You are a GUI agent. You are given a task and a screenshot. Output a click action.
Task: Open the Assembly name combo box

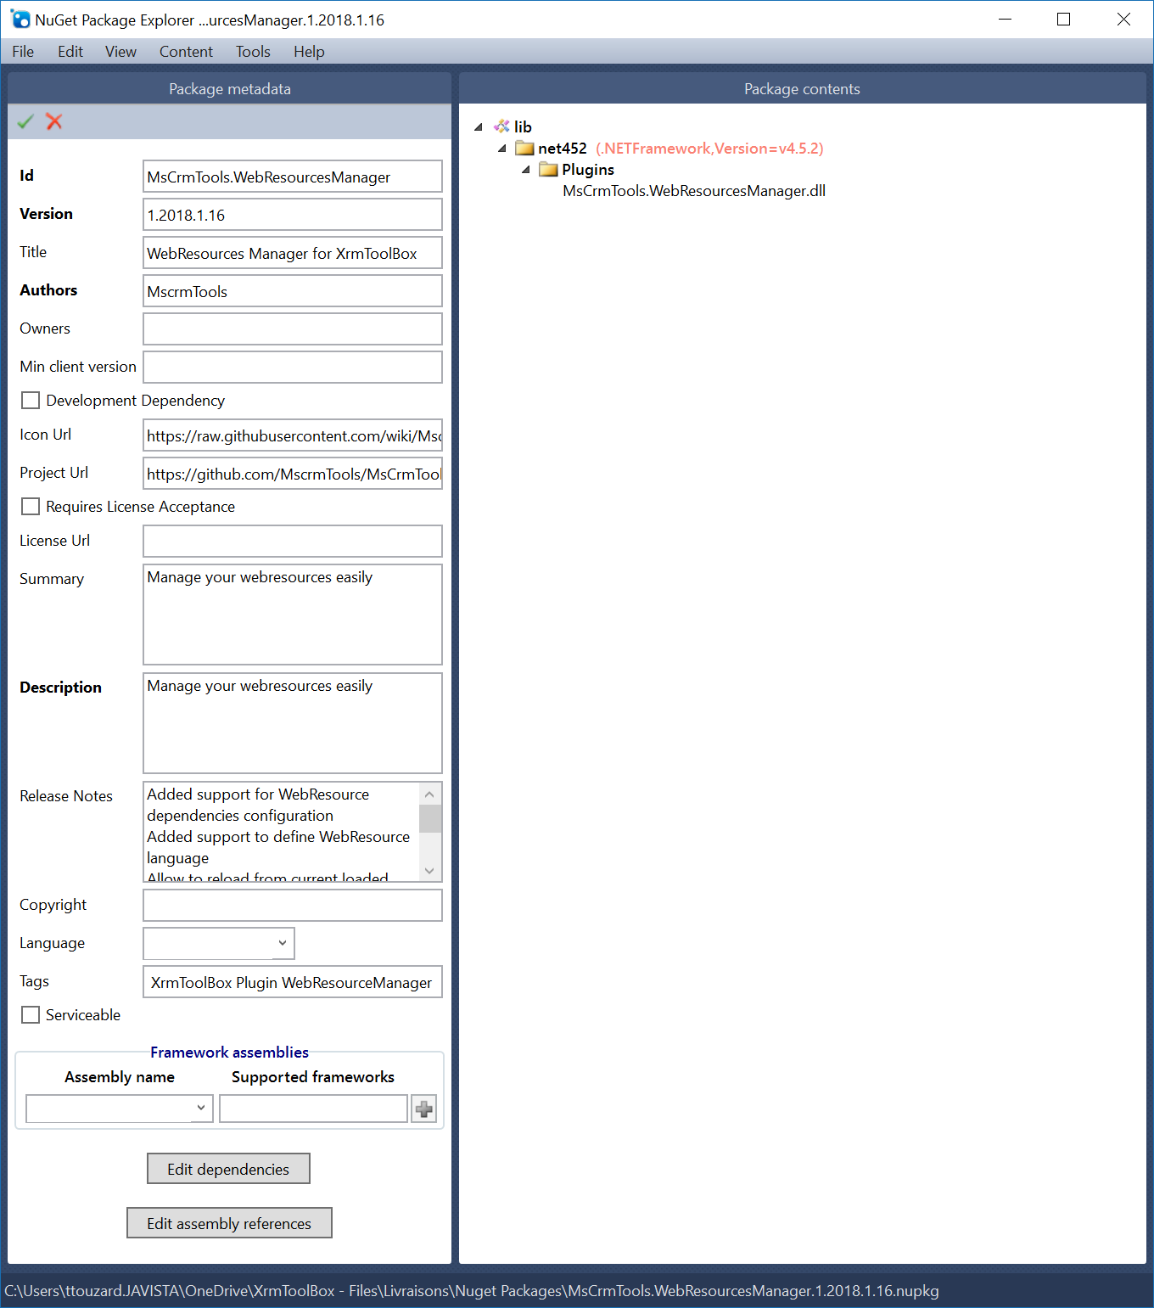(x=120, y=1109)
